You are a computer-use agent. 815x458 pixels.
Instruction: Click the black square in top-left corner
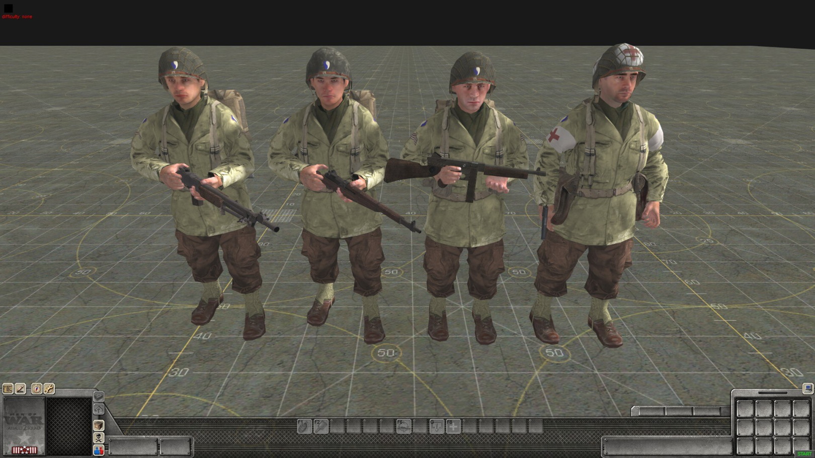[8, 8]
